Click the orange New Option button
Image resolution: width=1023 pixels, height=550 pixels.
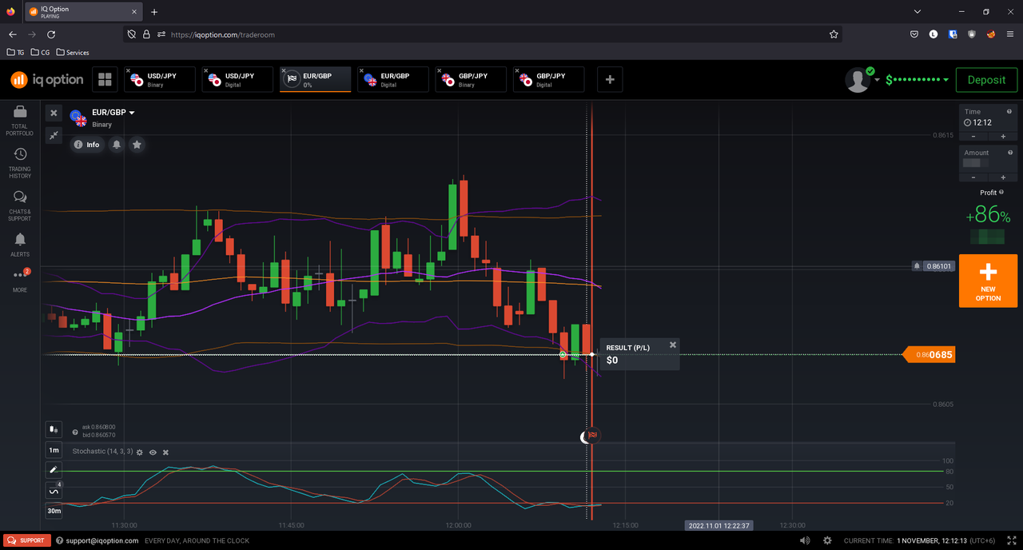[988, 281]
